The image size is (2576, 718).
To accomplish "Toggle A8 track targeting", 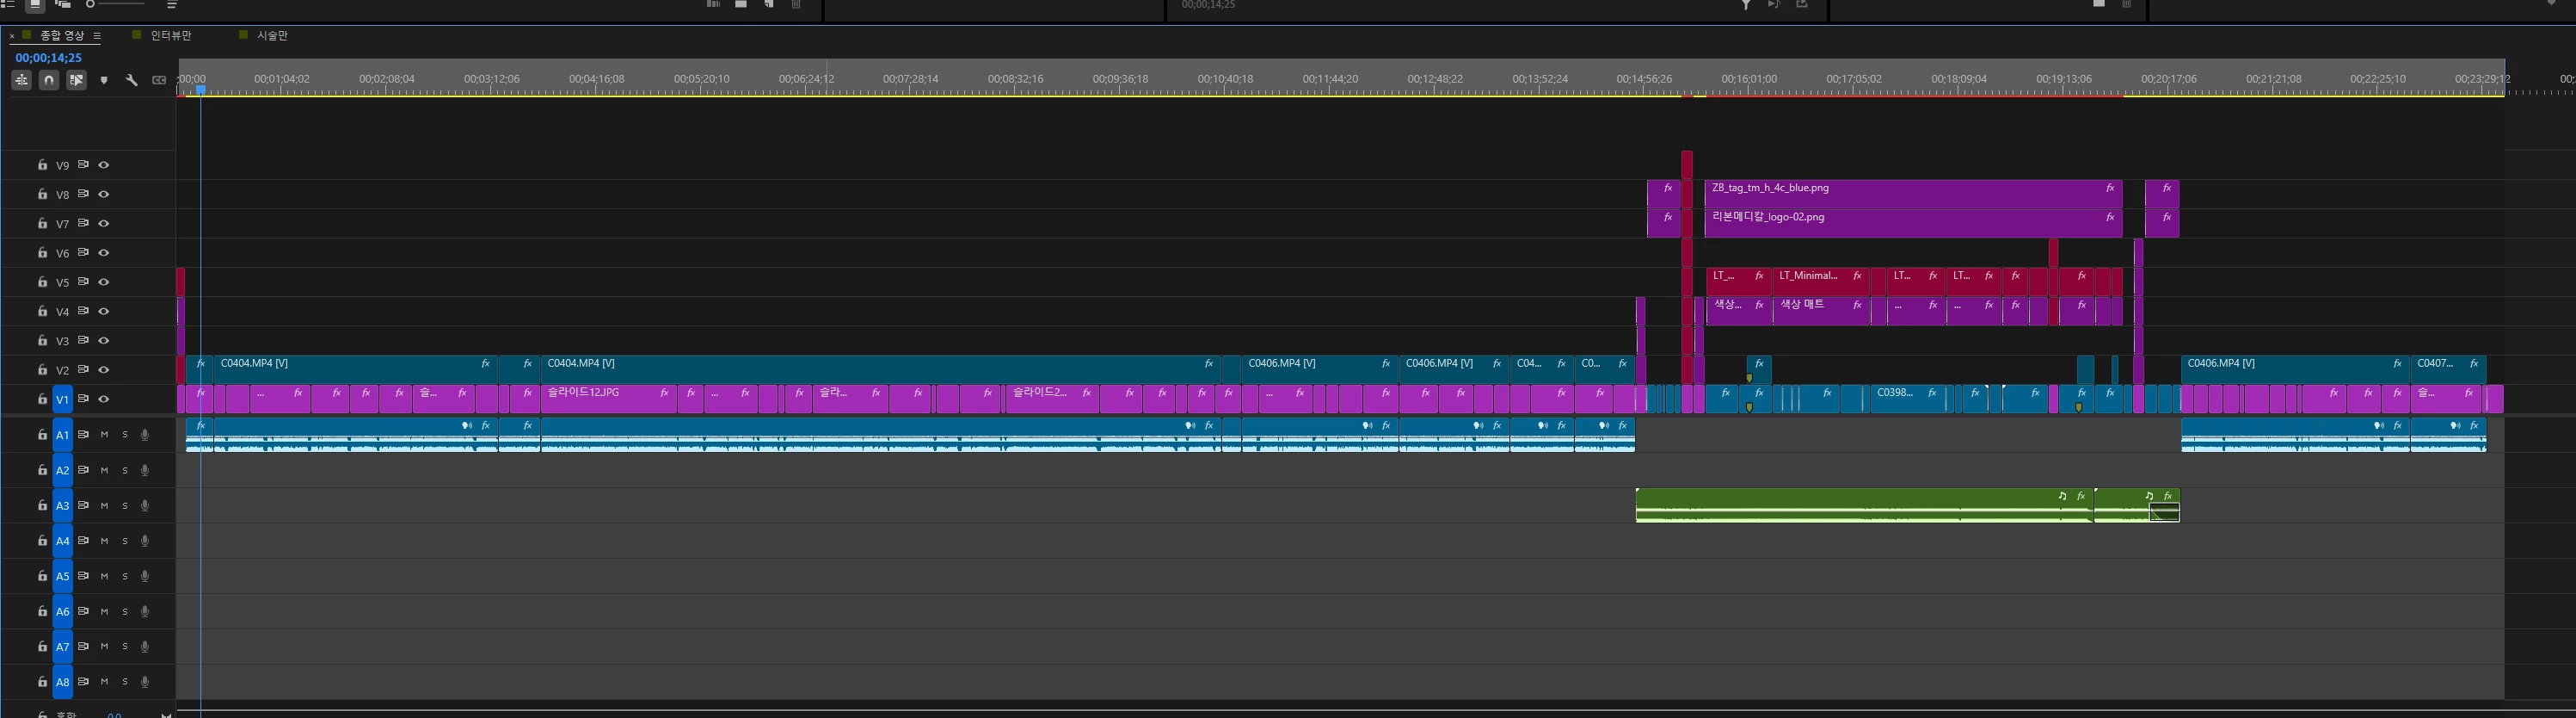I will click(62, 682).
